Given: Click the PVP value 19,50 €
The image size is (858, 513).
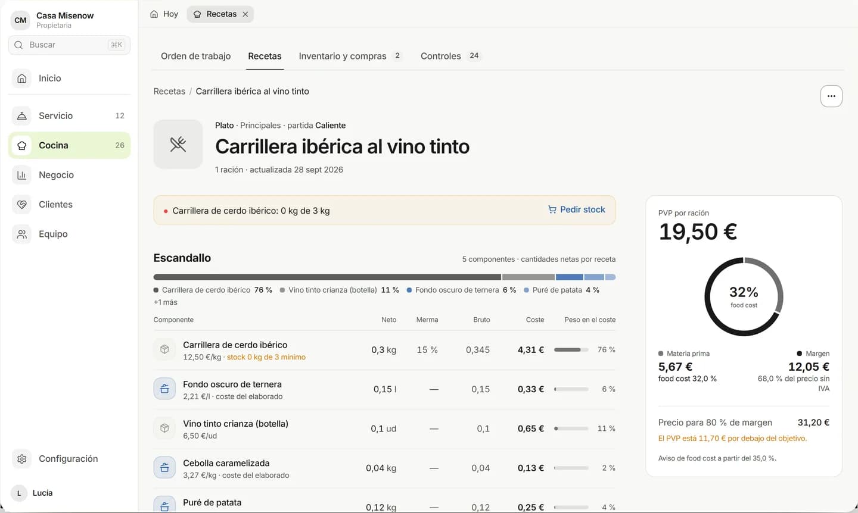Looking at the screenshot, I should pos(698,232).
